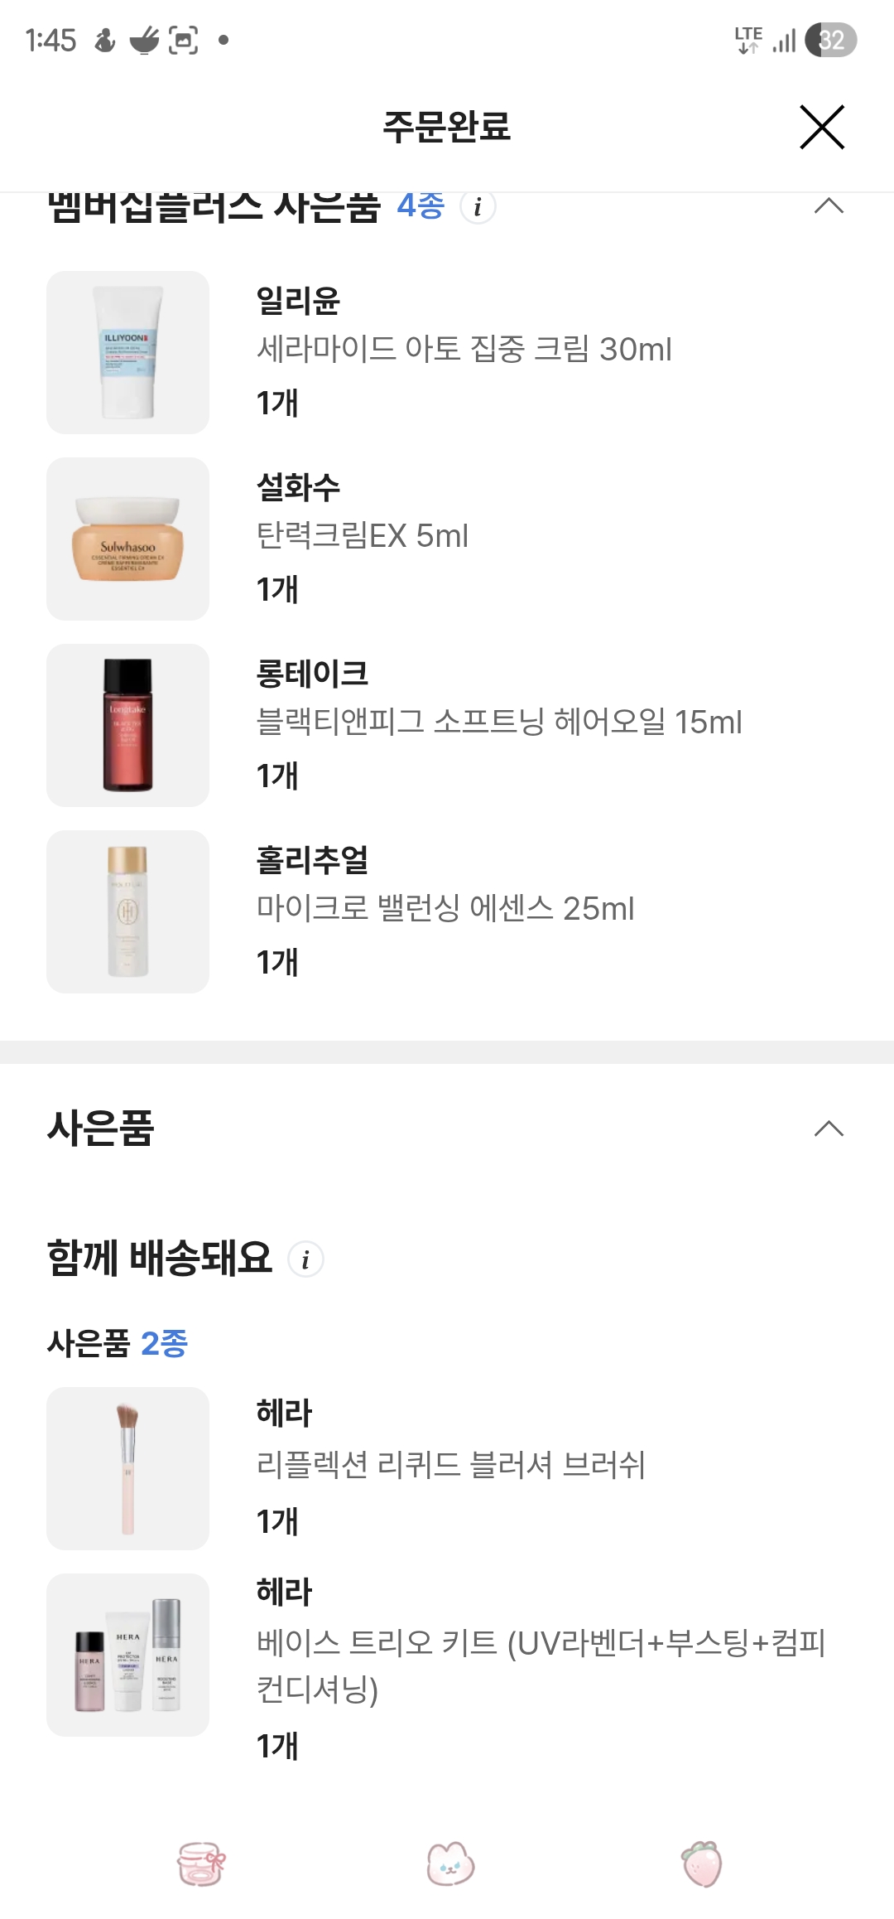Tap the 사은품 2종 count label

[x=118, y=1343]
